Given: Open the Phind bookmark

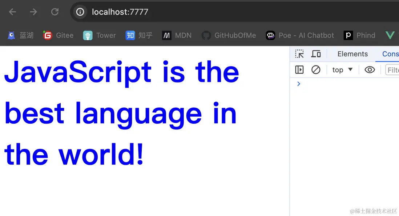Looking at the screenshot, I should 359,35.
